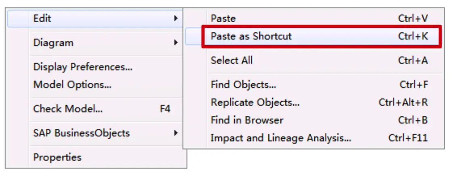Viewport: 467px width, 176px height.
Task: Expand SAP BusinessObjects submenu arrow
Action: click(176, 133)
